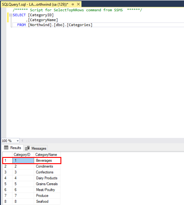Click the horizontal scroll left arrow
Screen dimensions: 184x205
tap(22, 141)
